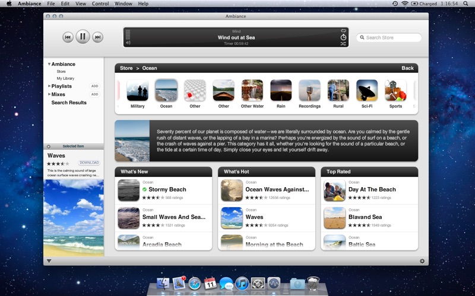Open the View menu
The height and width of the screenshot is (296, 475).
(81, 4)
